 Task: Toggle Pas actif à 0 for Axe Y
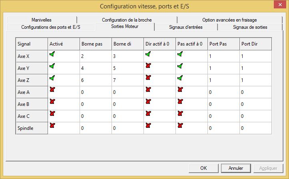tap(180, 66)
